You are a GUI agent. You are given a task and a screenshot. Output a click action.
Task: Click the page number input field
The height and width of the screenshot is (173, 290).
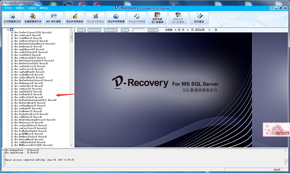pyautogui.click(x=139, y=30)
